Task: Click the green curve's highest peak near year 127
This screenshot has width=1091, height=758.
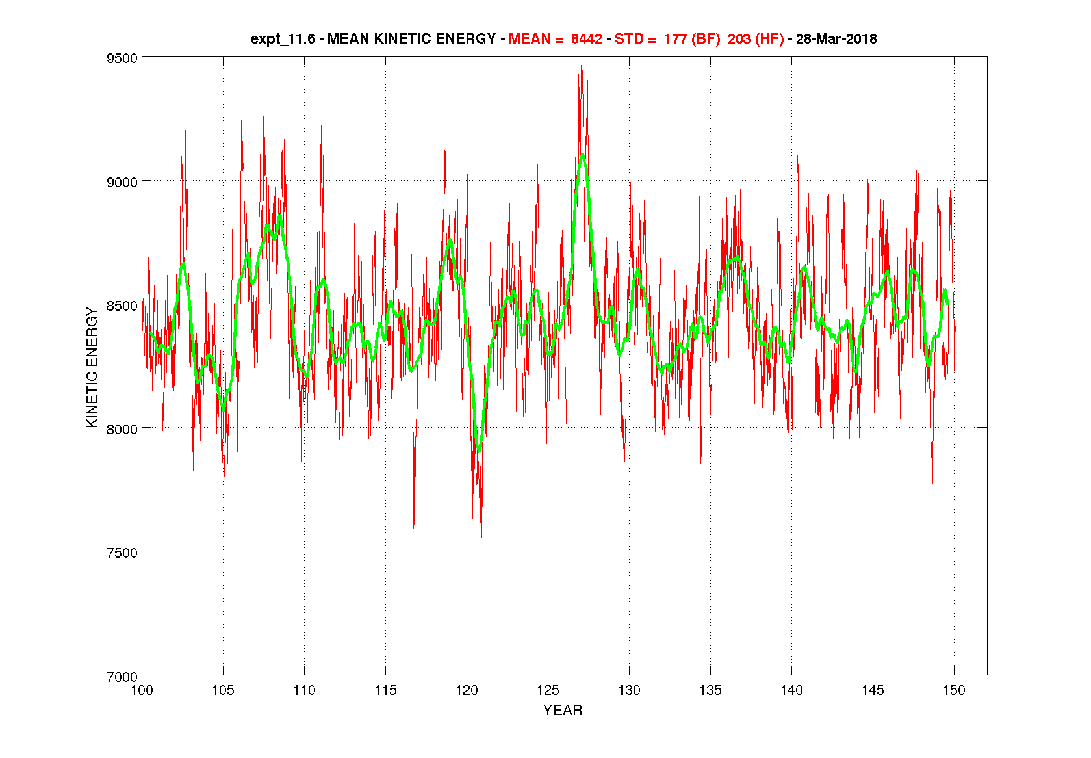Action: click(582, 155)
